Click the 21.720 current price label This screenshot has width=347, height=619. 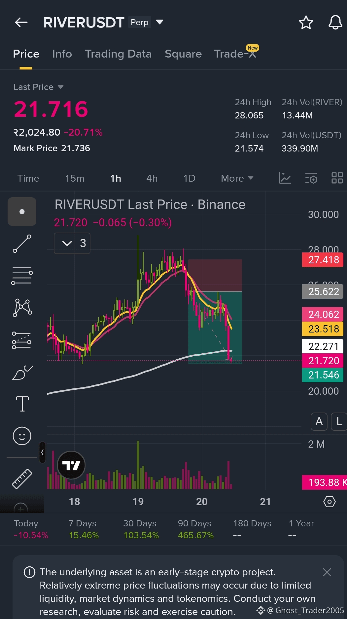point(323,361)
